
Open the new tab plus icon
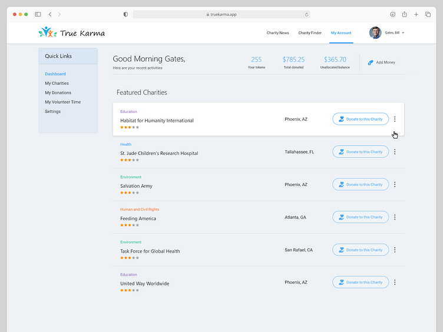pyautogui.click(x=416, y=14)
